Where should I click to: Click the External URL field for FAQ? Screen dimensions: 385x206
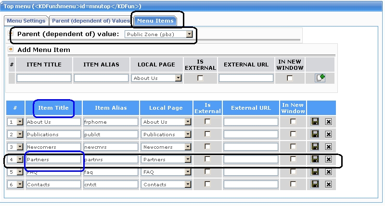coord(251,172)
